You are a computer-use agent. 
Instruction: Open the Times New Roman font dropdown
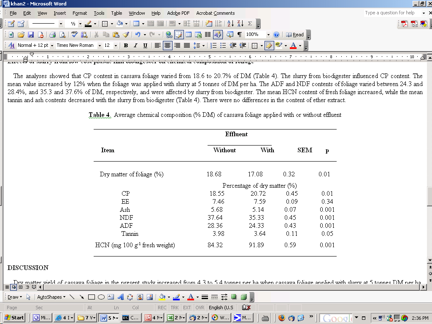point(100,46)
